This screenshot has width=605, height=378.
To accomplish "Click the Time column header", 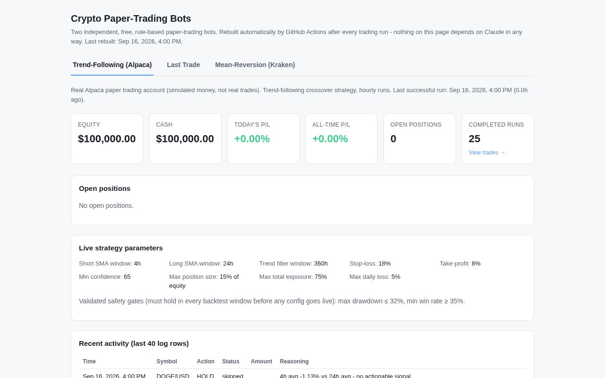I will (89, 361).
